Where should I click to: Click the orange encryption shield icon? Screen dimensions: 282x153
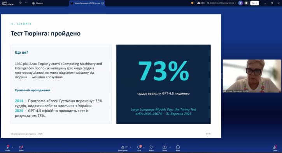click(x=192, y=3)
